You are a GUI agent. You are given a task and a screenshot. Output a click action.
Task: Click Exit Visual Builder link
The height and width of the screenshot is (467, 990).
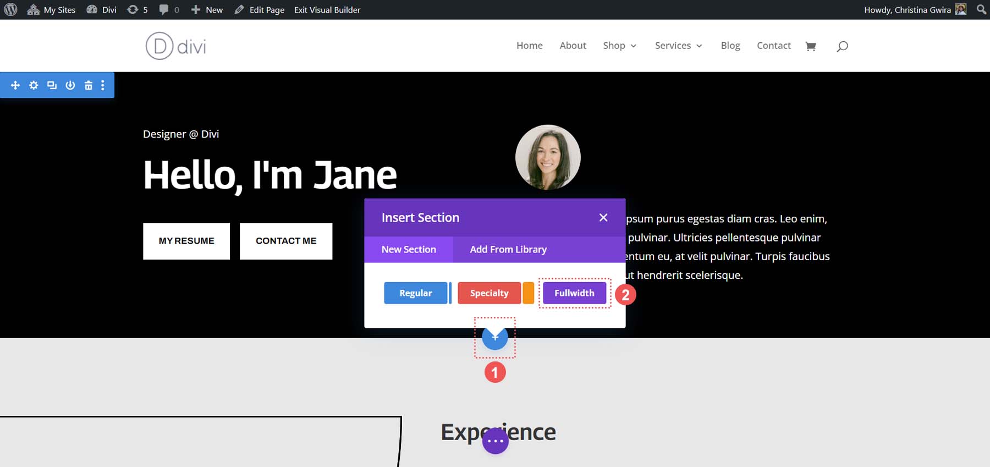[327, 10]
